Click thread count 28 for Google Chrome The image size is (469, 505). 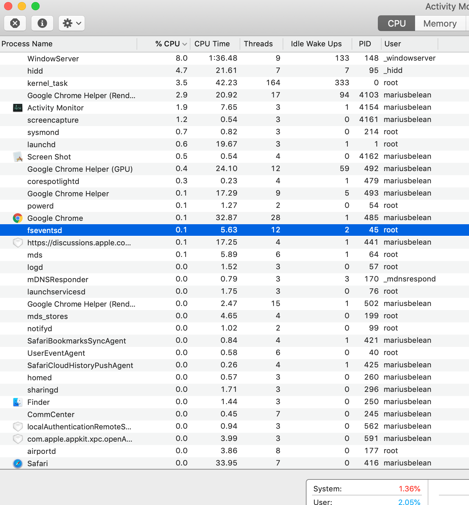(x=276, y=217)
